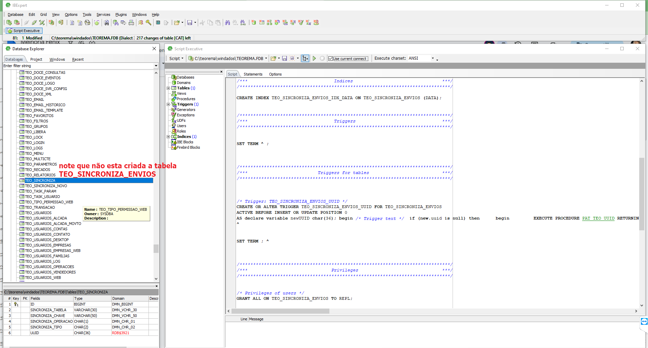Click the Script Executive save floppy icon
Image resolution: width=648 pixels, height=348 pixels.
[285, 58]
